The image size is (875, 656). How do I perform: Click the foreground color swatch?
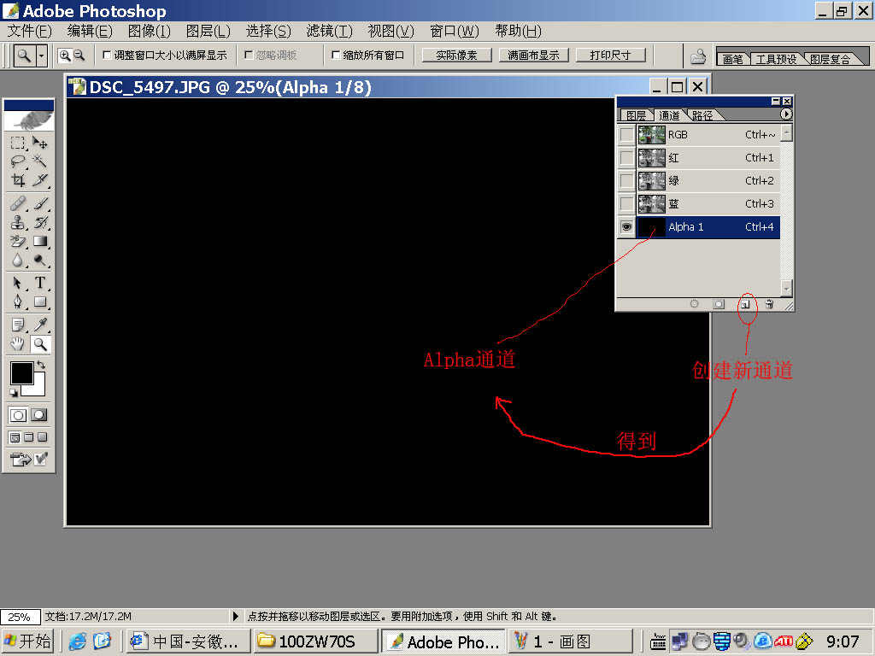coord(21,373)
